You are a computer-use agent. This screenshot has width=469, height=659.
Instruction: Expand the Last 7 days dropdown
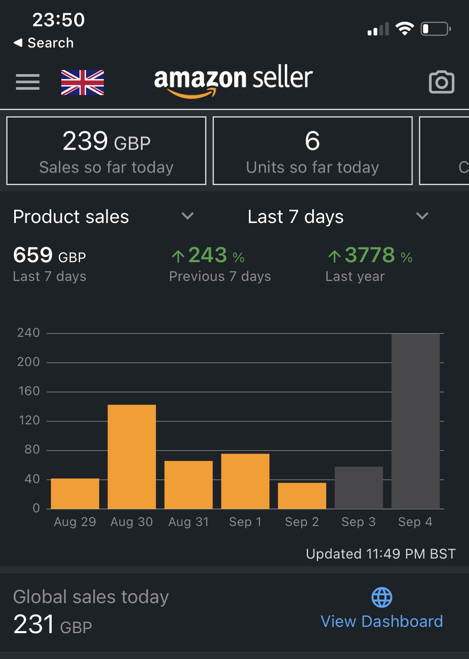click(x=338, y=216)
